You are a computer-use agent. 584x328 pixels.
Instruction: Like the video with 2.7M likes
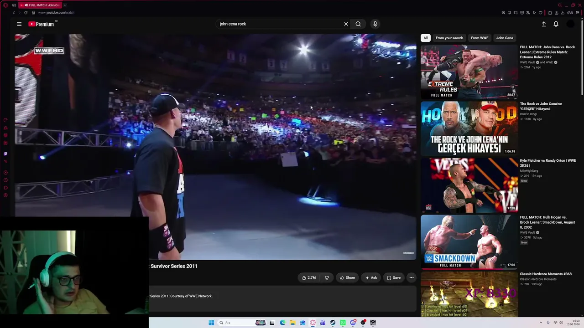tap(309, 277)
